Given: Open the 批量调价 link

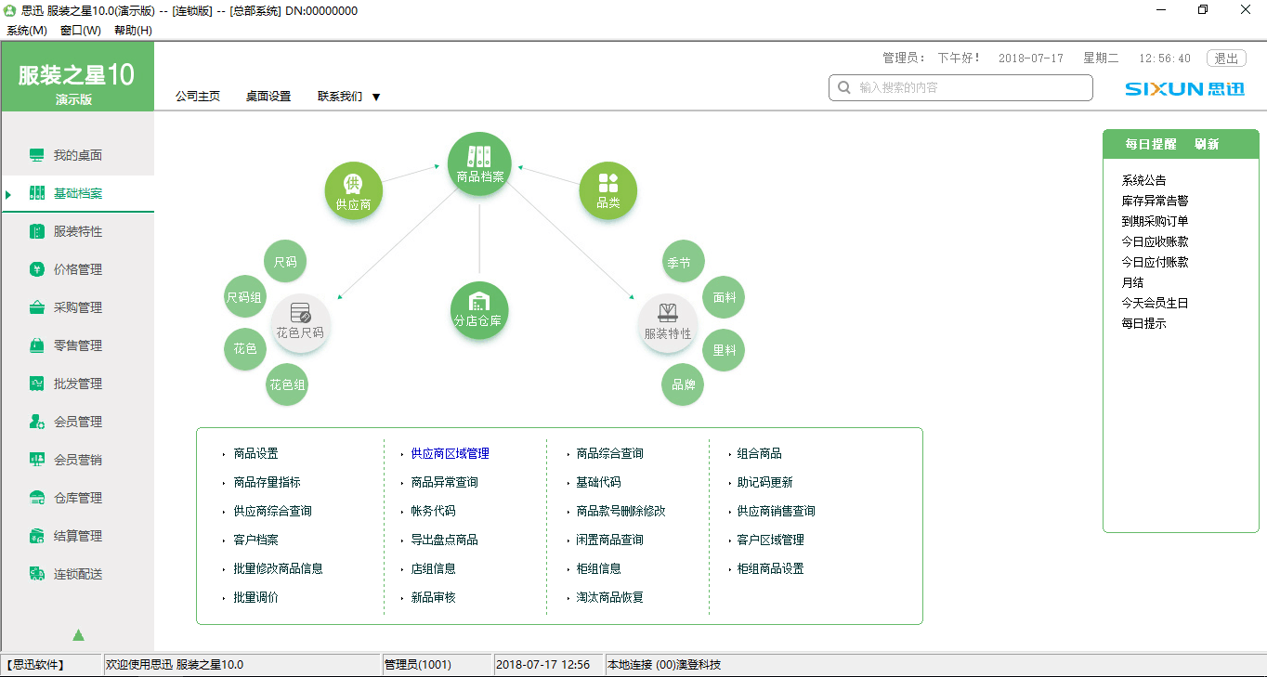Looking at the screenshot, I should pyautogui.click(x=256, y=597).
